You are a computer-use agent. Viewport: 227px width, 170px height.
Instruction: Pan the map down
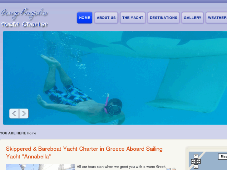tap(196, 167)
